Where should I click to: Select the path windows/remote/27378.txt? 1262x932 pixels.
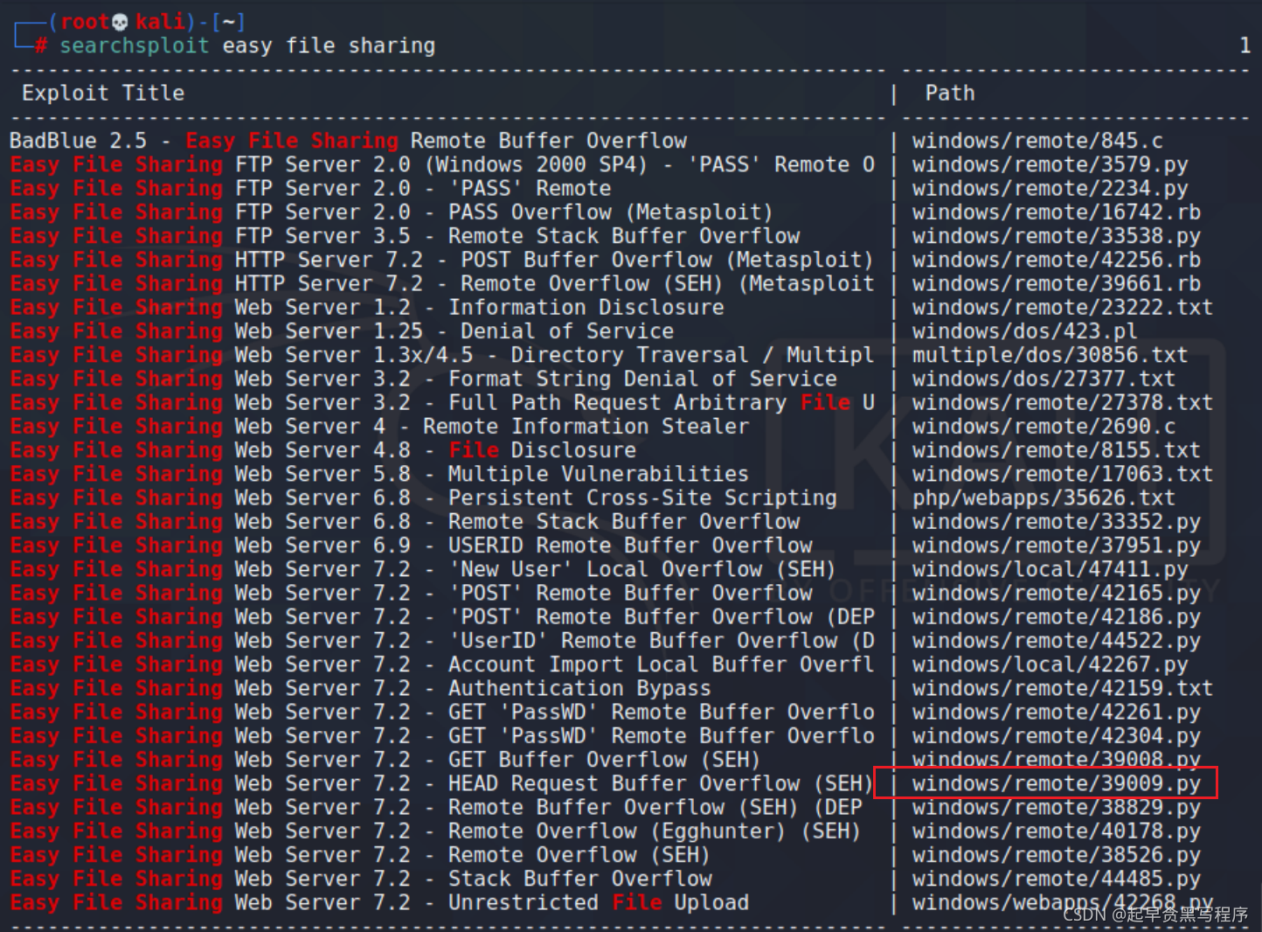[1062, 402]
